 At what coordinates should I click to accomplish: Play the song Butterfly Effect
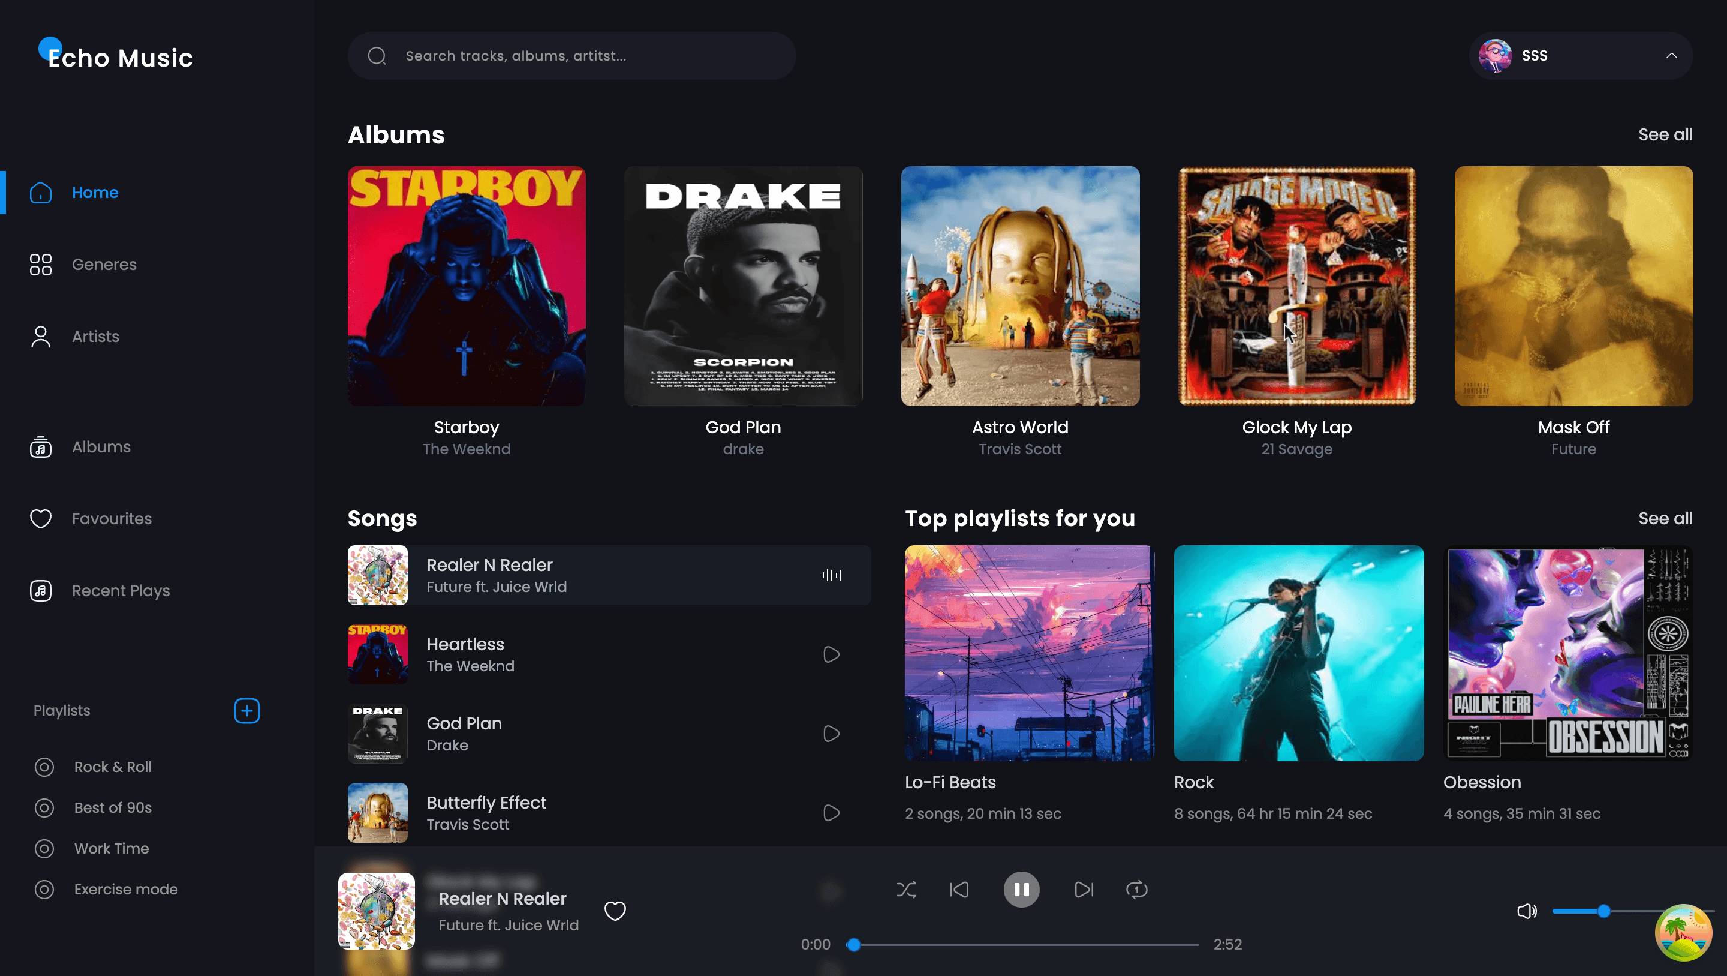(x=831, y=812)
